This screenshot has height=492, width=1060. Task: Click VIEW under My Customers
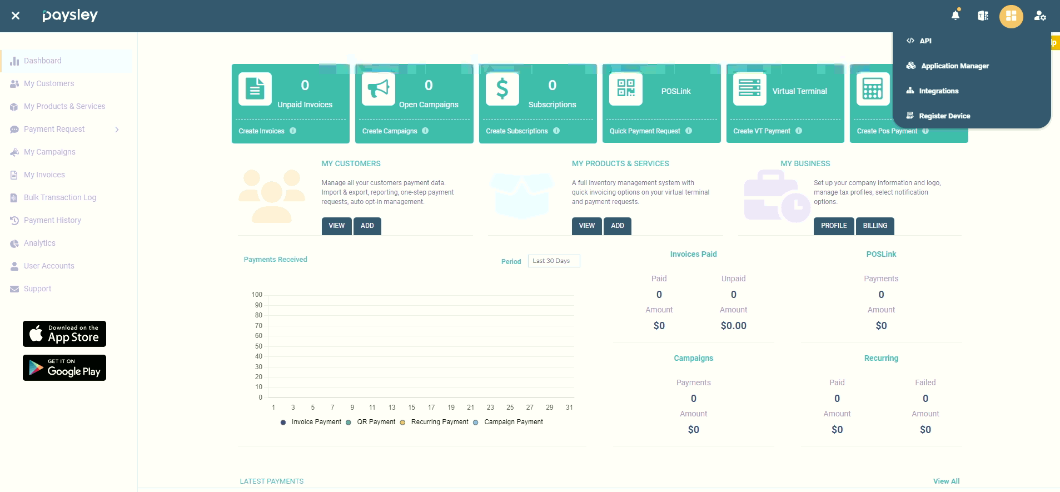pos(337,226)
